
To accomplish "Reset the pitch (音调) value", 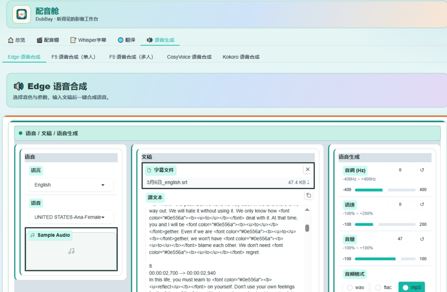I will point(422,170).
